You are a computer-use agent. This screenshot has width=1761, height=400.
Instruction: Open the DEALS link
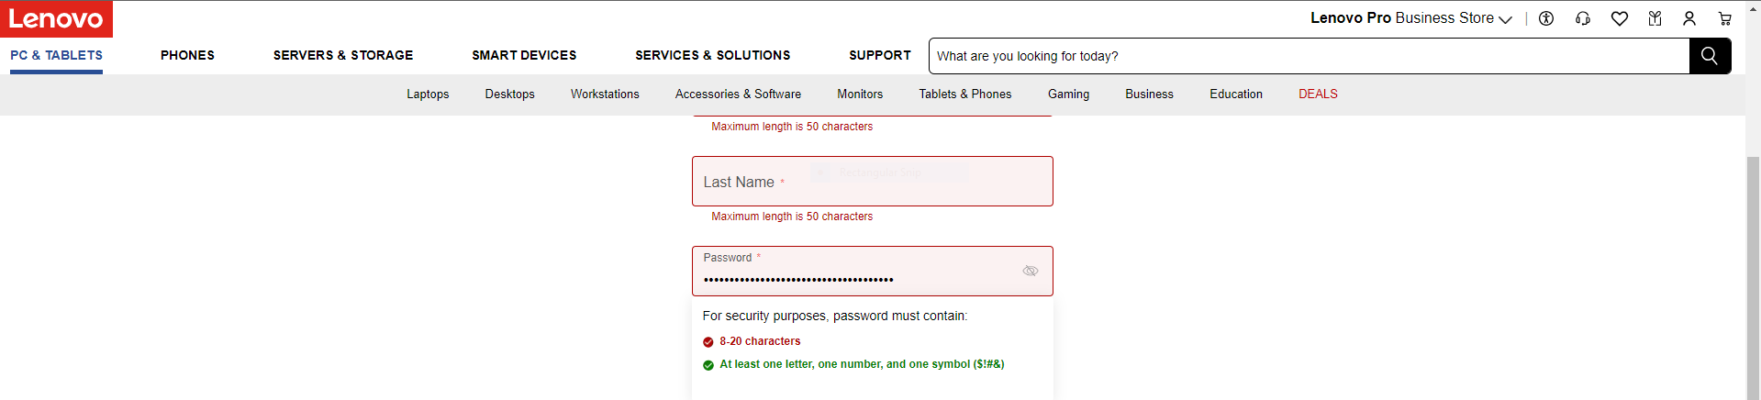click(1318, 94)
